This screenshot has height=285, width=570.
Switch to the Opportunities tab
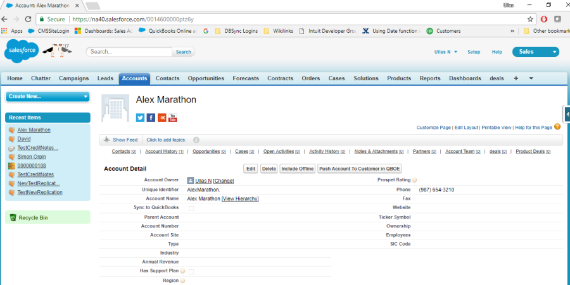pyautogui.click(x=206, y=78)
